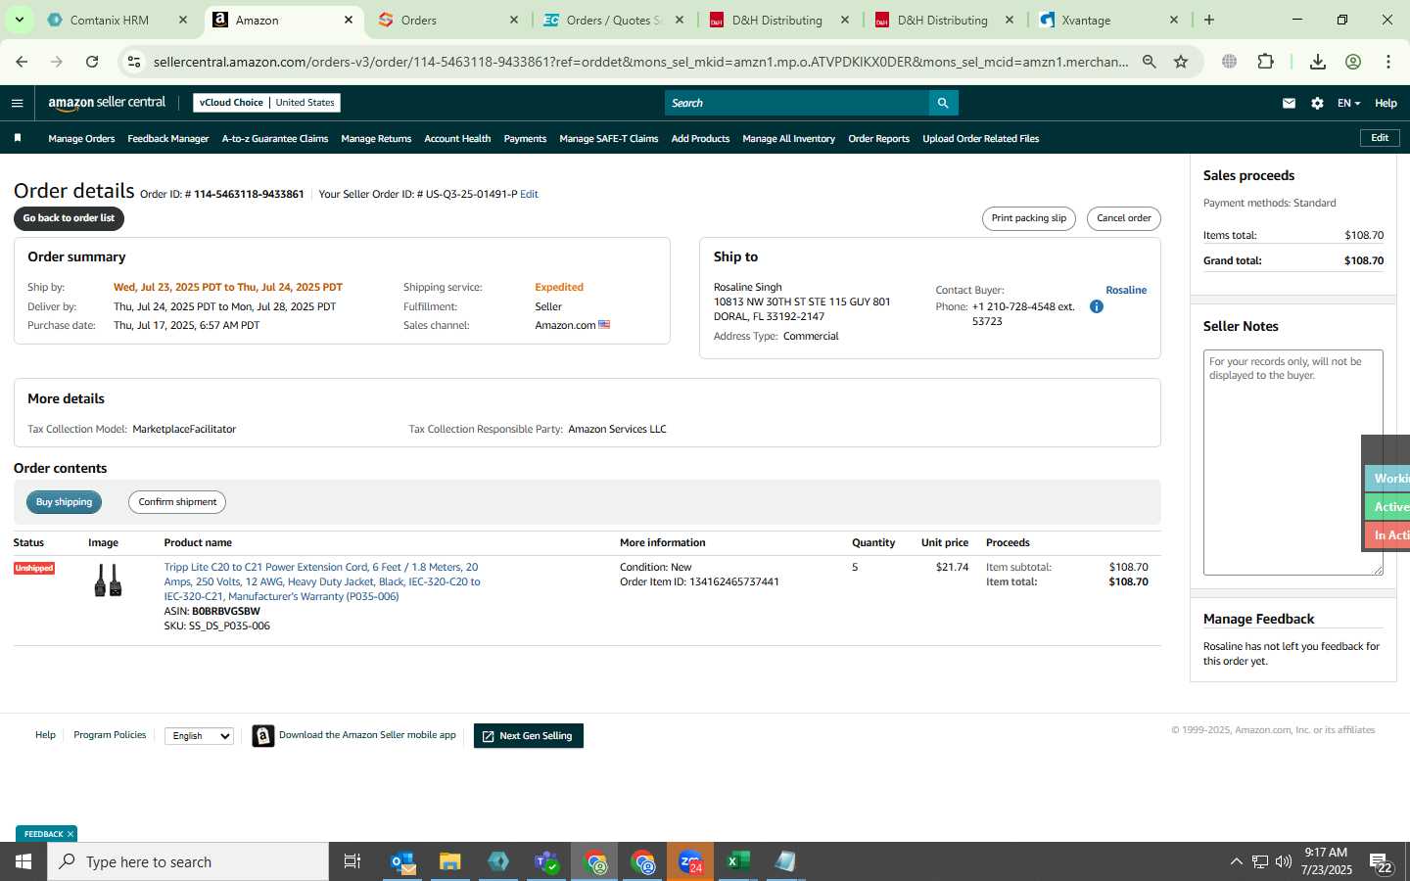Open a new browser tab
1410x881 pixels.
(x=1209, y=20)
